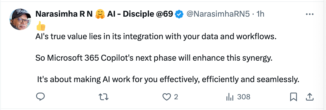Like the tweet with the heart icon
Screen dimensions: 326x110
167,97
